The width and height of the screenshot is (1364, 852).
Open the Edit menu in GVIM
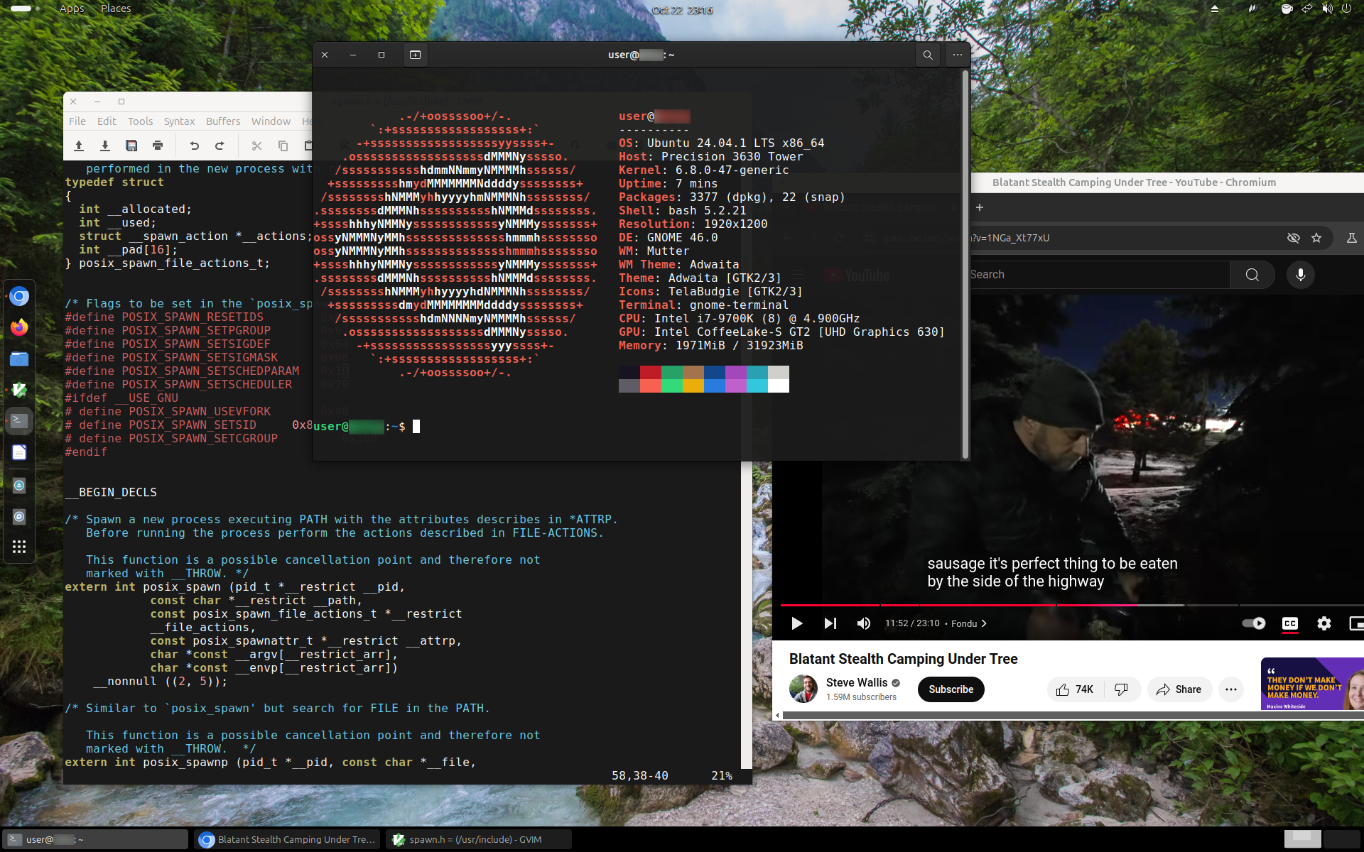tap(107, 121)
